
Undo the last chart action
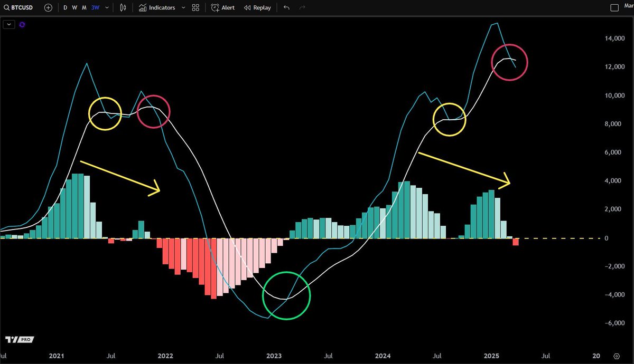286,8
